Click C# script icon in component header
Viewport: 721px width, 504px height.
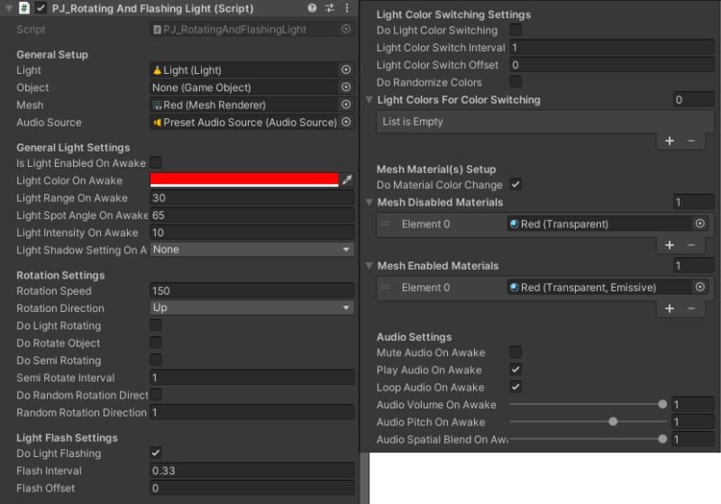point(24,8)
